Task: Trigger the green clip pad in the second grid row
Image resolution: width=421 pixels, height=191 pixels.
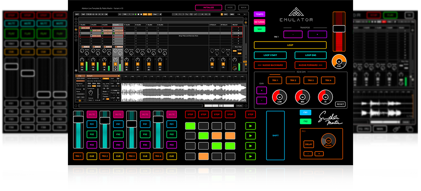Action: tap(204, 136)
